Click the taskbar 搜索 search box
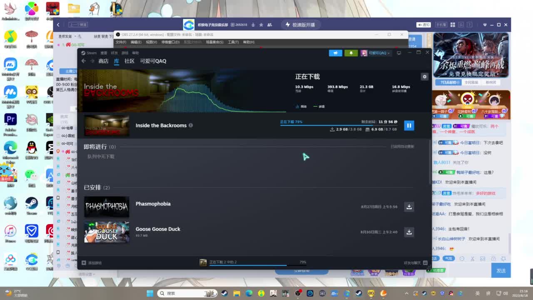 [x=187, y=293]
